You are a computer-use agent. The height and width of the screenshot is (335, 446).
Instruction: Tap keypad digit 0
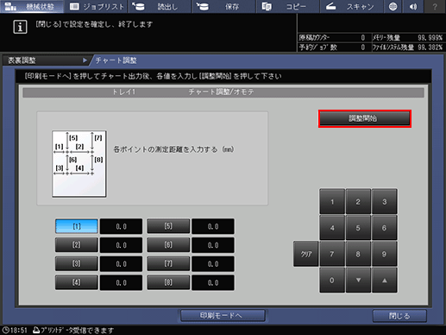332,280
